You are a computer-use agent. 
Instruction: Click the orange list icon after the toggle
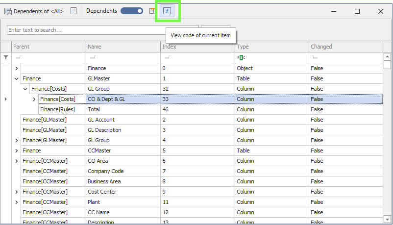[152, 11]
